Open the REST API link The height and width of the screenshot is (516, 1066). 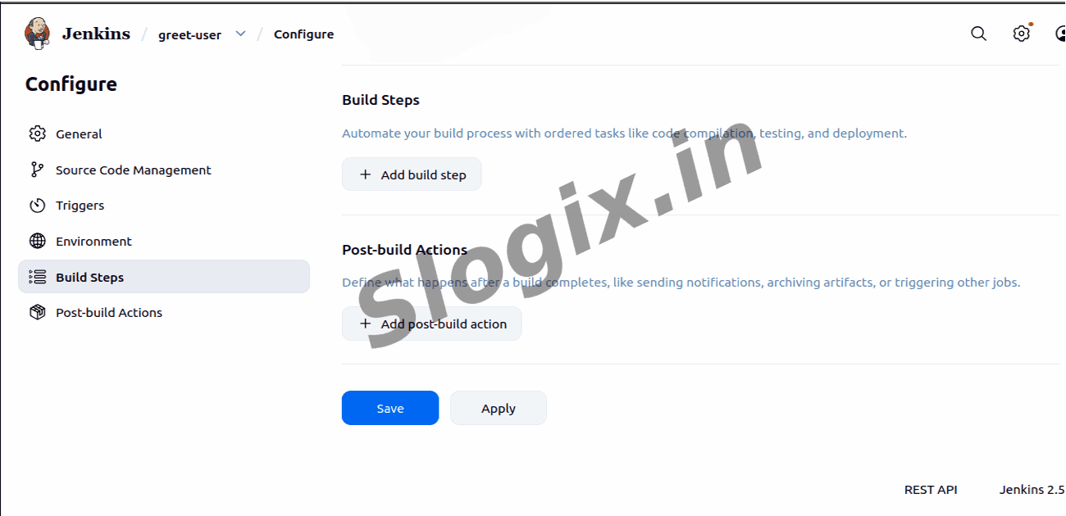[931, 489]
